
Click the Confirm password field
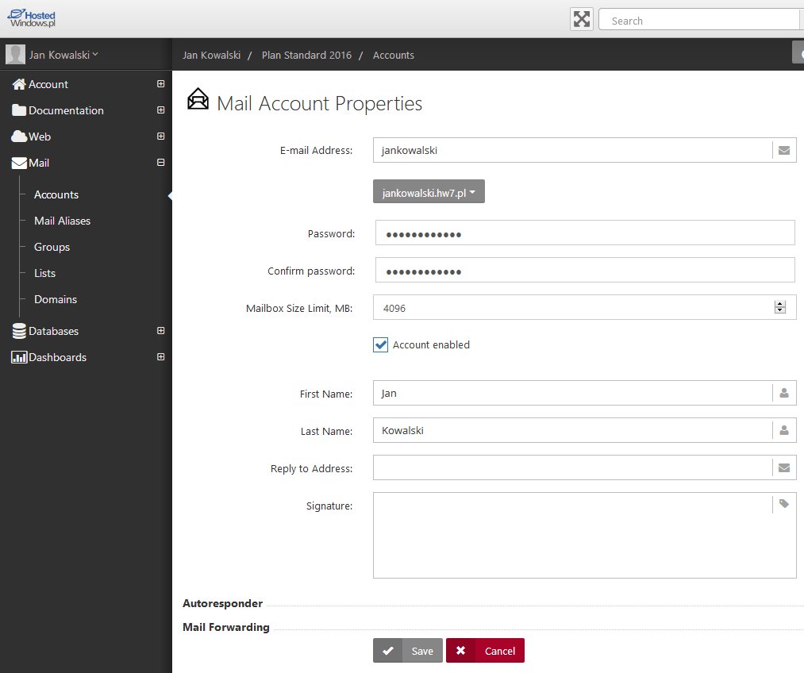(x=585, y=270)
